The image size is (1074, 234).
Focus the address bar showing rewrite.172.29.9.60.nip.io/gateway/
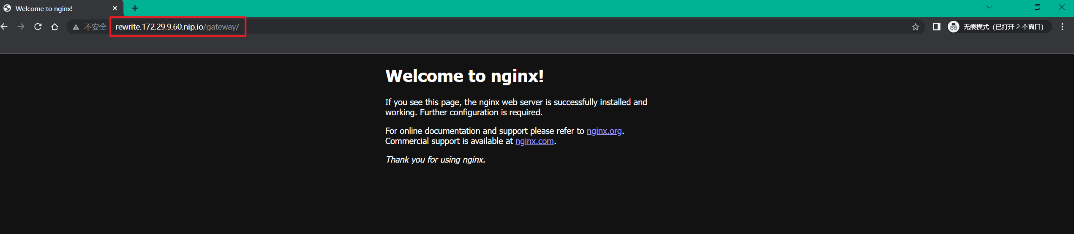point(177,27)
